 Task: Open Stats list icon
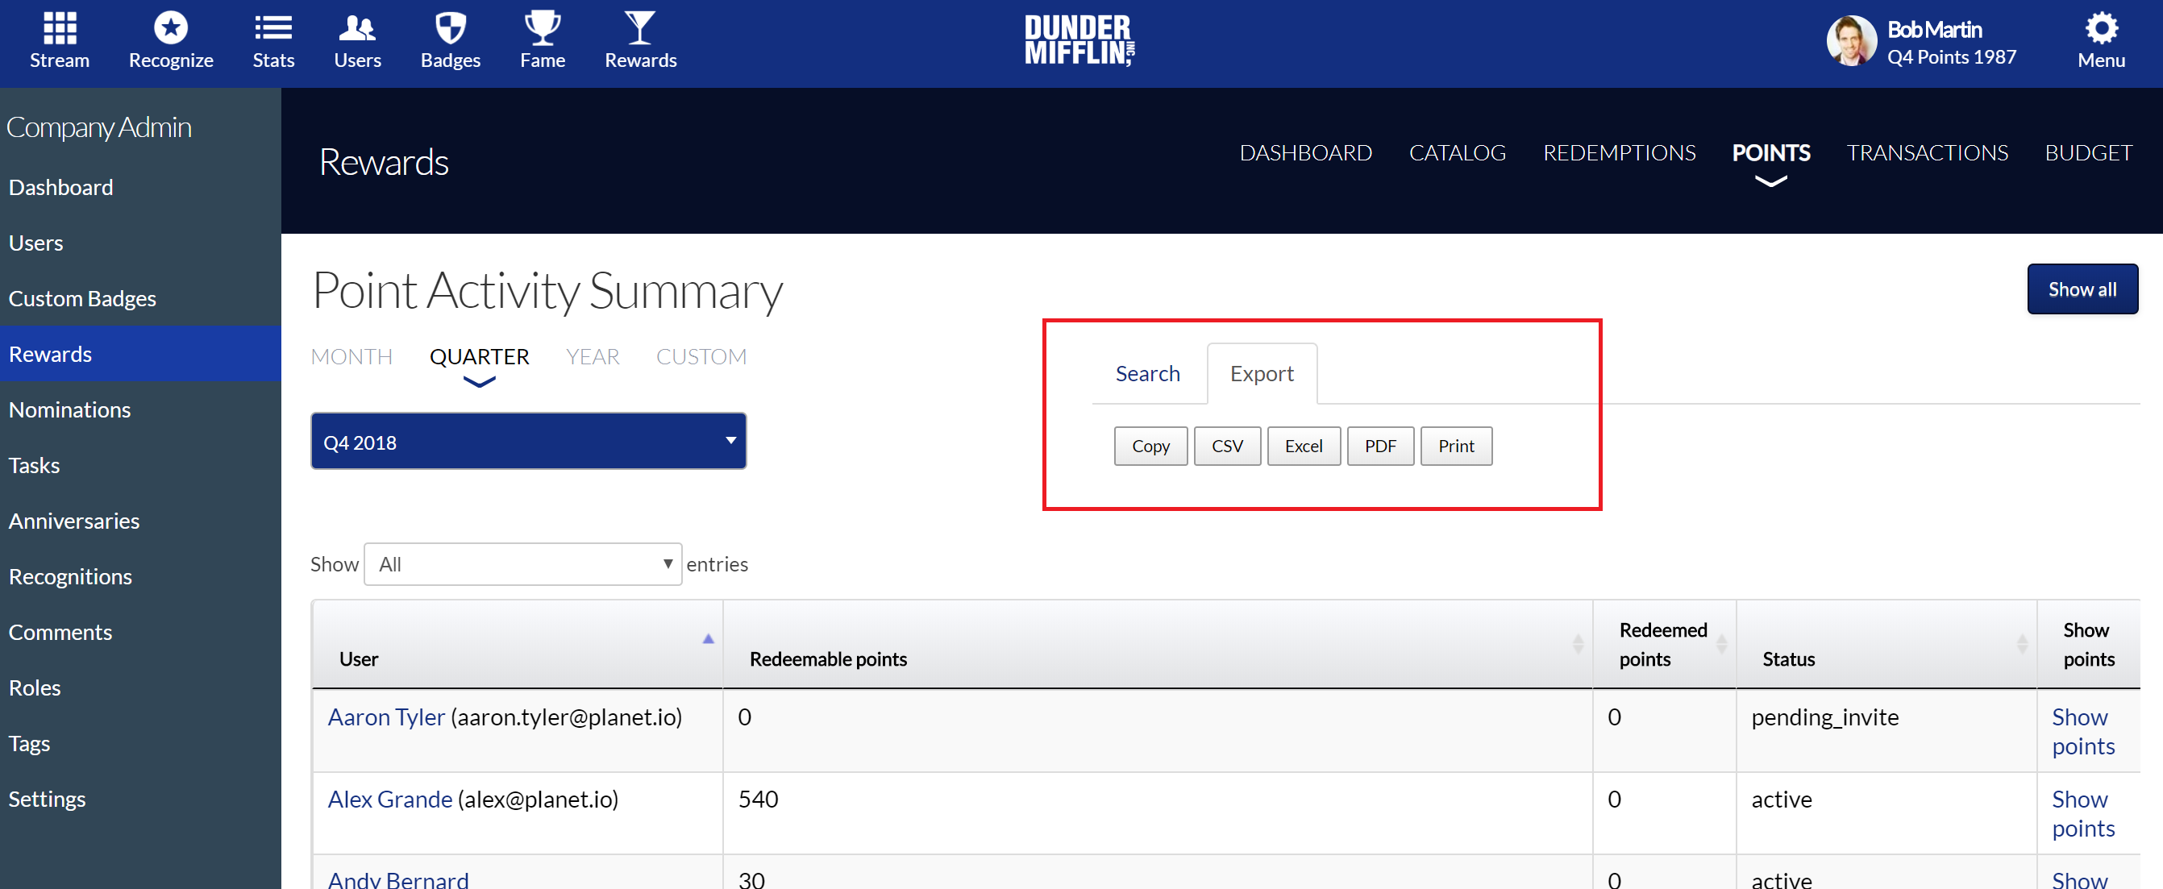pos(272,28)
